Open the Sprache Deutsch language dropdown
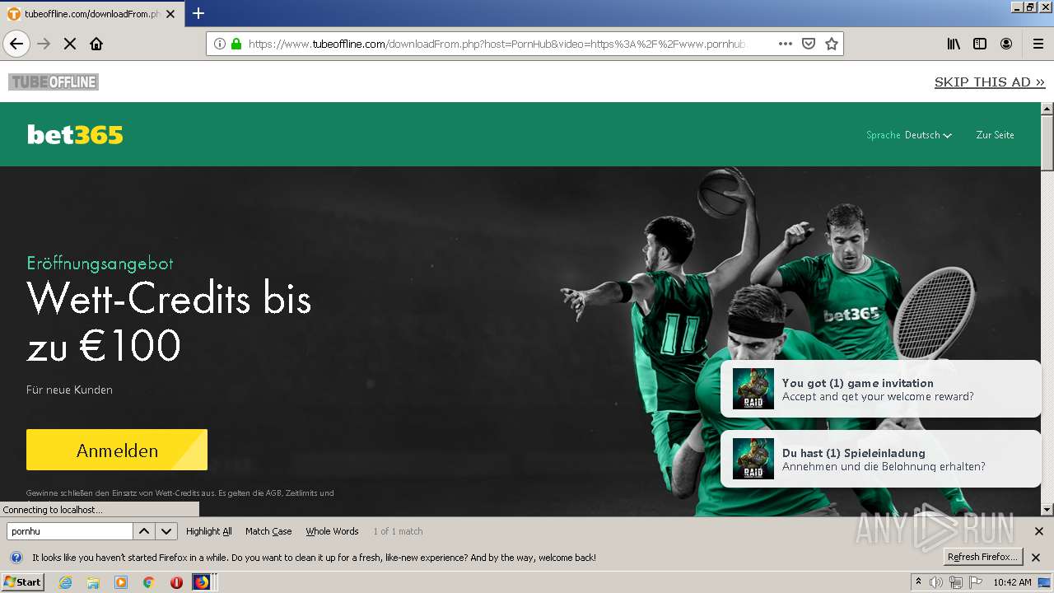1054x593 pixels. [909, 135]
